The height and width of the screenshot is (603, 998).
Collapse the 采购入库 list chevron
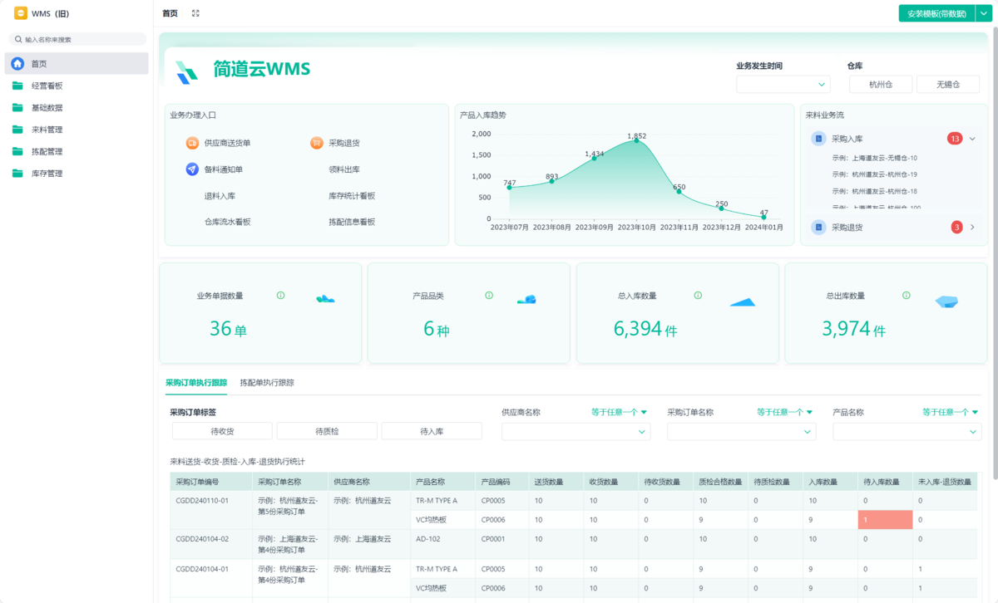[x=972, y=139]
